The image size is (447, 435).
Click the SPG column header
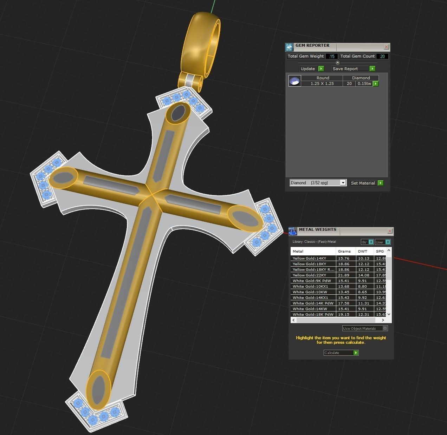click(x=380, y=251)
